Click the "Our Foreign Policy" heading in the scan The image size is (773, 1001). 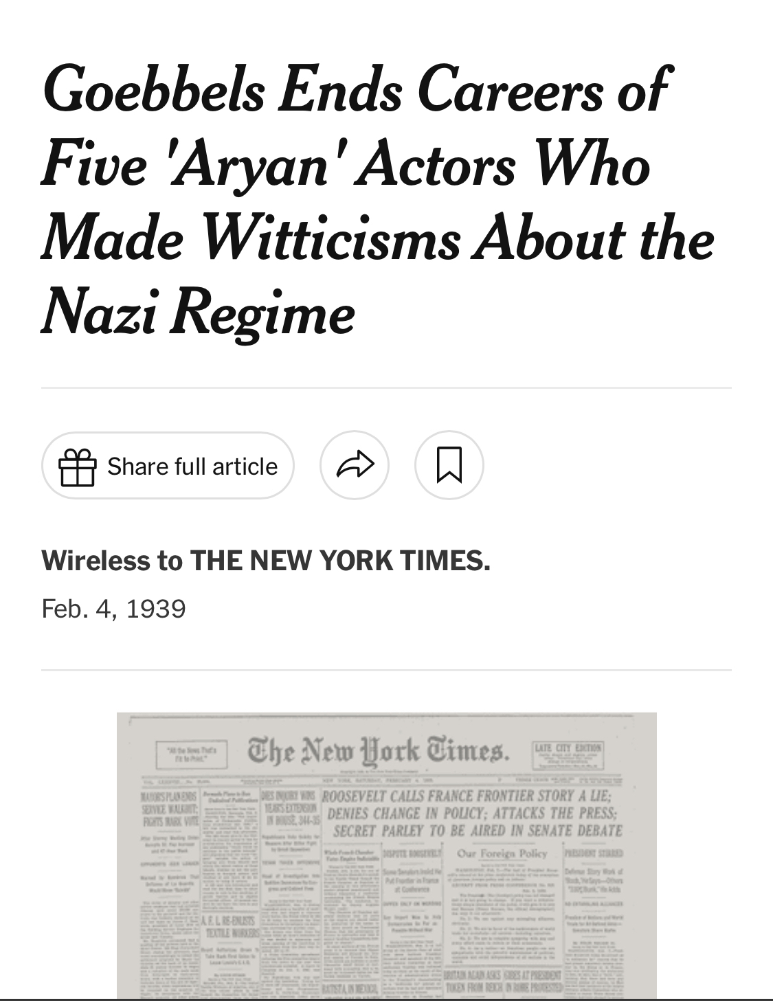[x=502, y=853]
